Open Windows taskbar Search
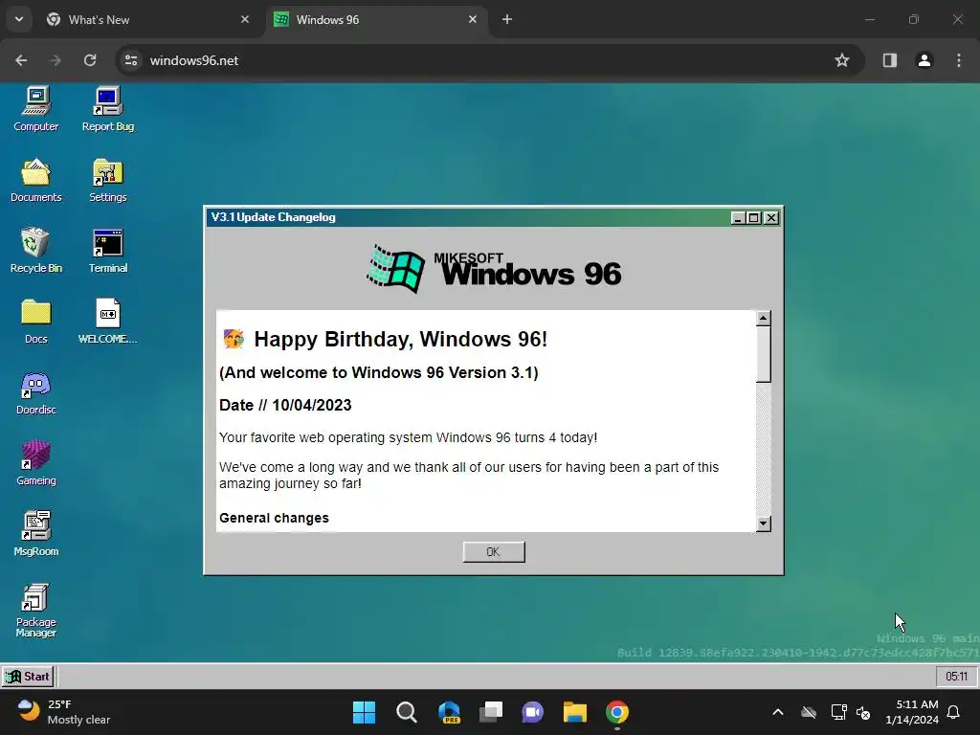 pos(406,712)
